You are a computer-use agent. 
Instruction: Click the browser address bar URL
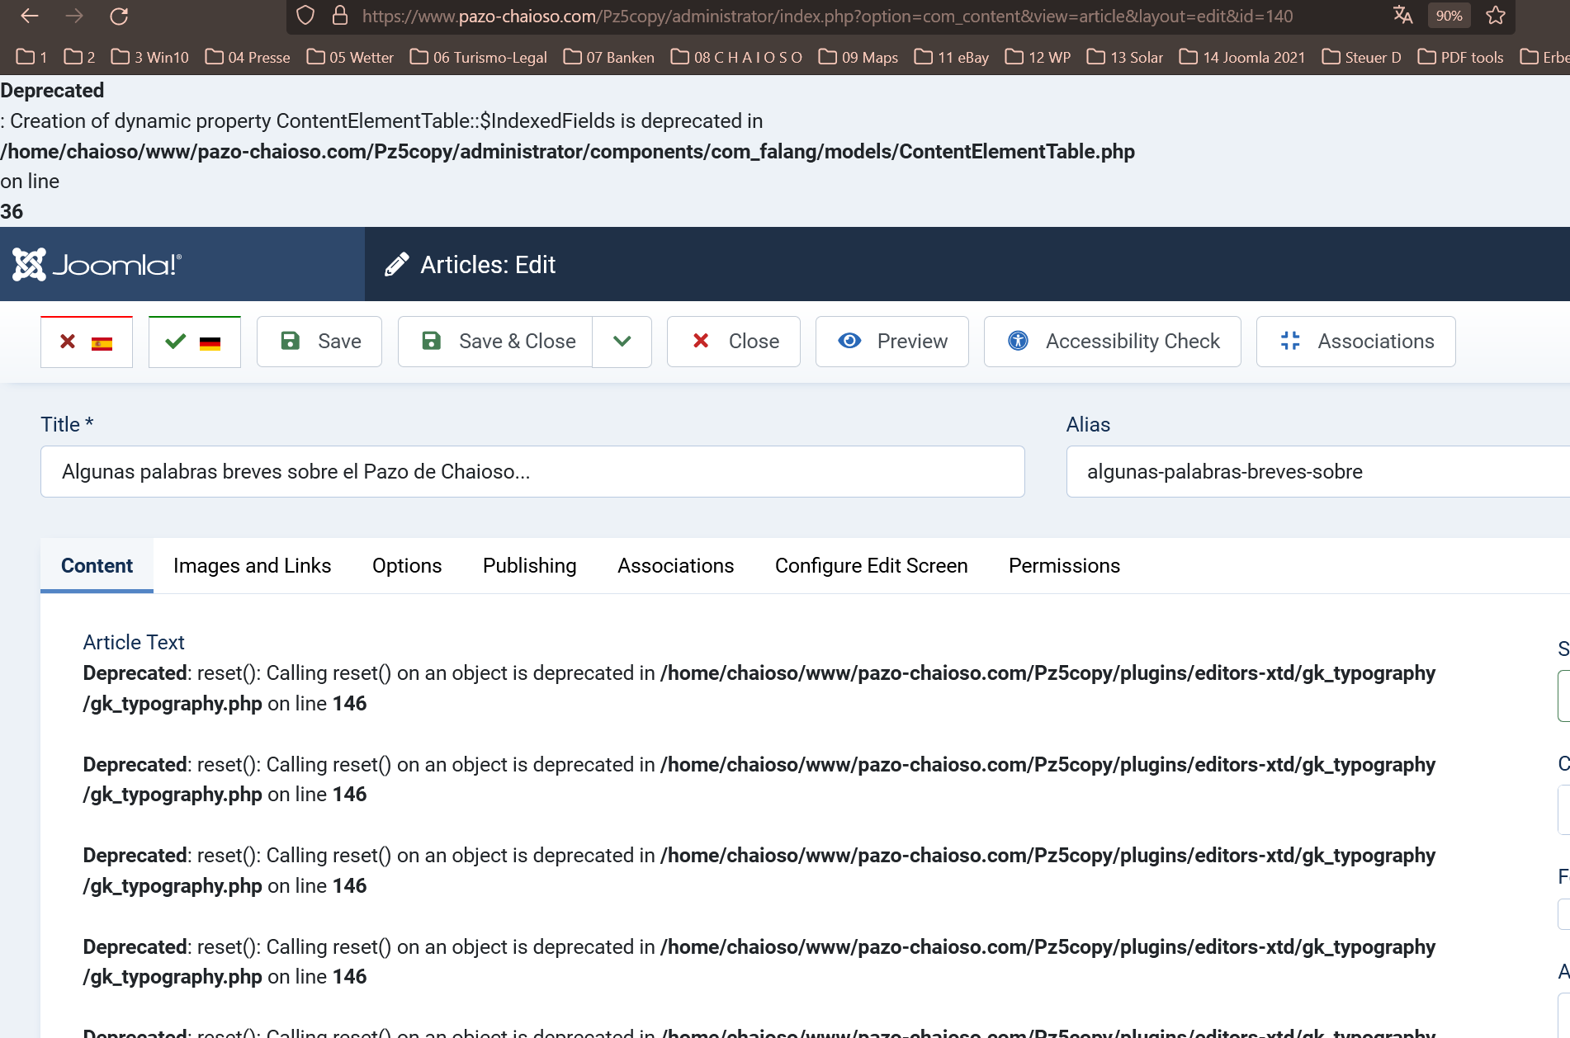(x=827, y=16)
